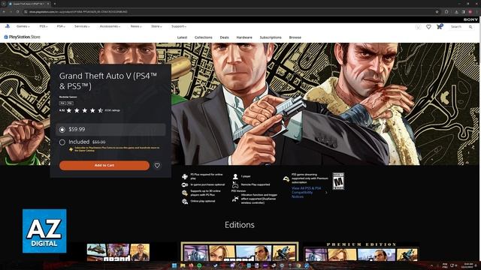Click the 1 player icon
Image resolution: width=481 pixels, height=270 pixels.
[x=235, y=176]
